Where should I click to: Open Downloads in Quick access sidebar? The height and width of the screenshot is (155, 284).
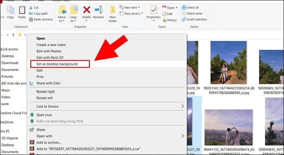[10, 63]
